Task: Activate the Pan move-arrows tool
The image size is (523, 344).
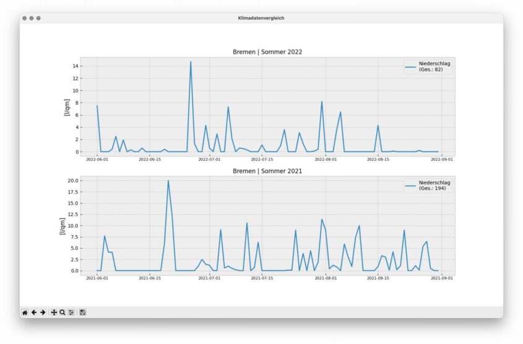Action: [54, 312]
